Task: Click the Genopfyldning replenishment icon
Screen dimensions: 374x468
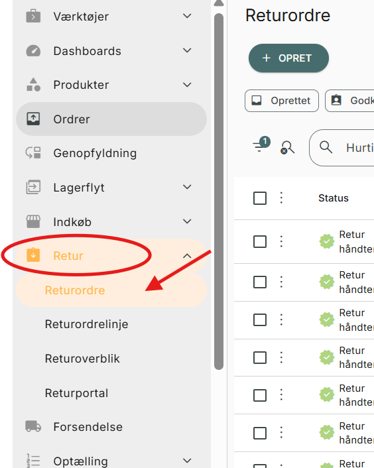Action: 33,153
